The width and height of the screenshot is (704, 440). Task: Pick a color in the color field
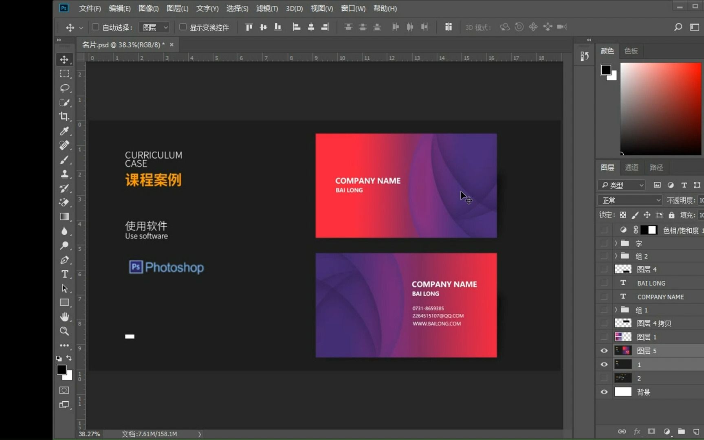coord(661,109)
